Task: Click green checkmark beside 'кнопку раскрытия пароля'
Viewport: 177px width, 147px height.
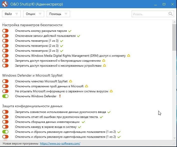Action: 70,31
